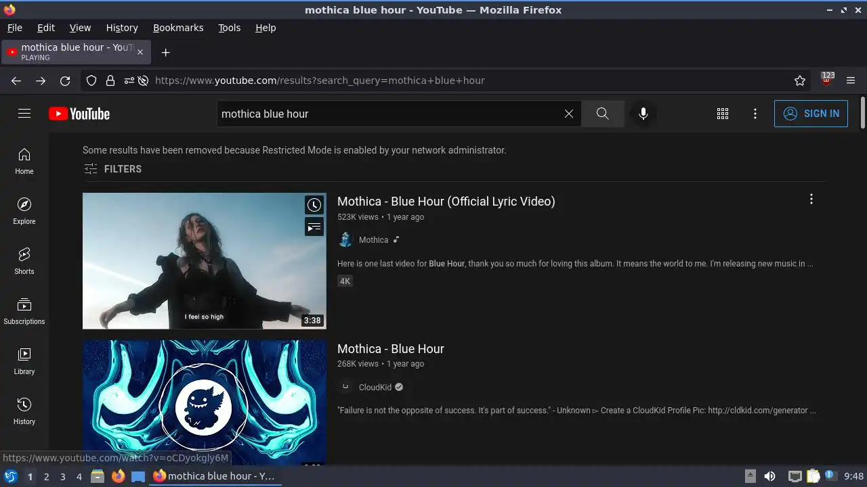The height and width of the screenshot is (487, 867).
Task: Bookmark this page with the star
Action: pyautogui.click(x=800, y=80)
